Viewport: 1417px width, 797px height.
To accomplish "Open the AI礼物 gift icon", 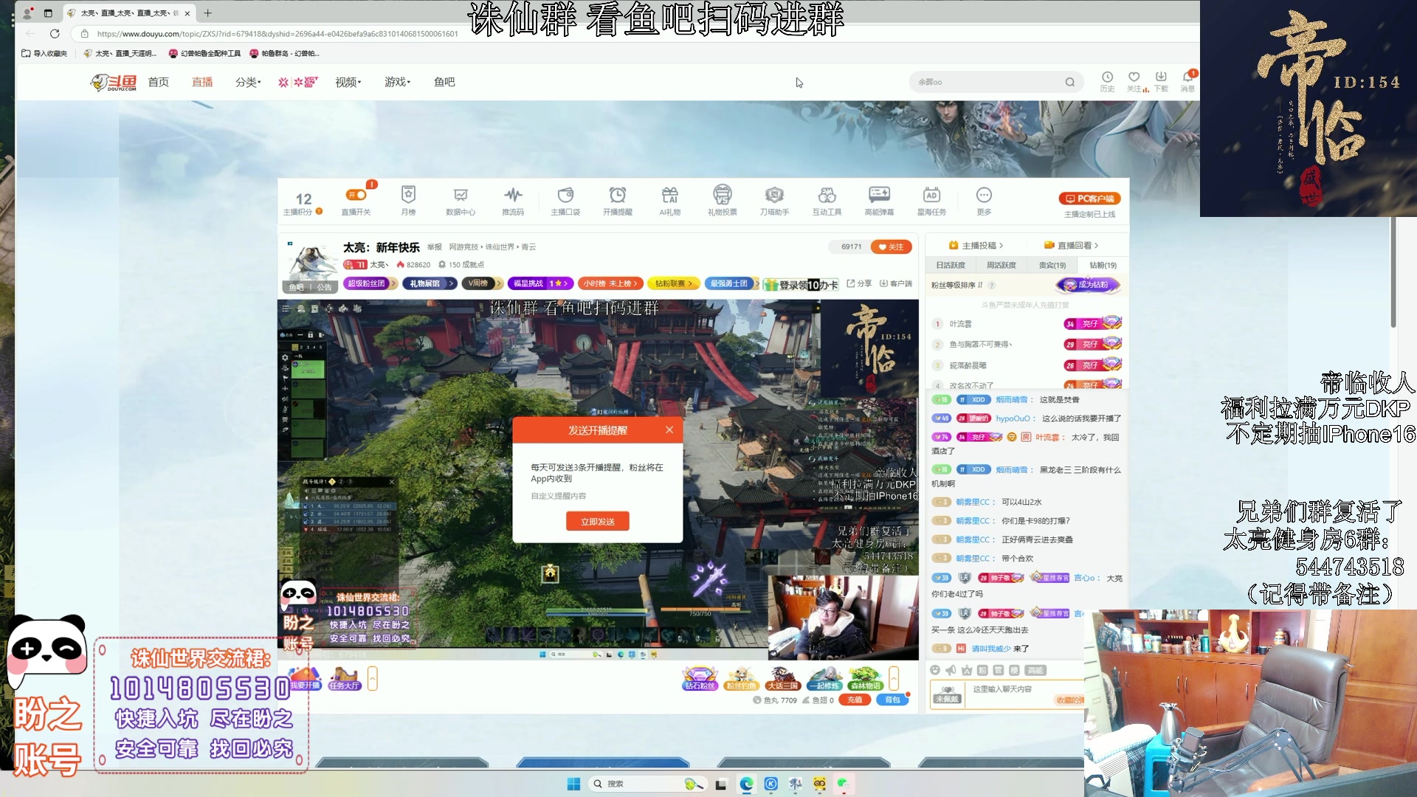I will click(x=669, y=200).
